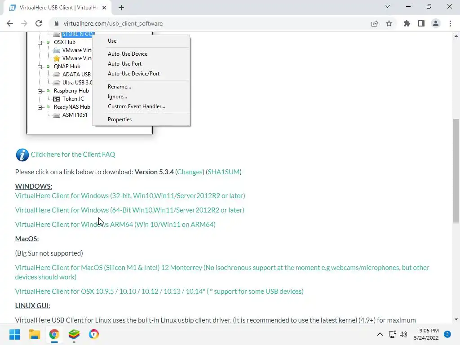Open the notification center badge
Image resolution: width=460 pixels, height=345 pixels.
point(447,334)
